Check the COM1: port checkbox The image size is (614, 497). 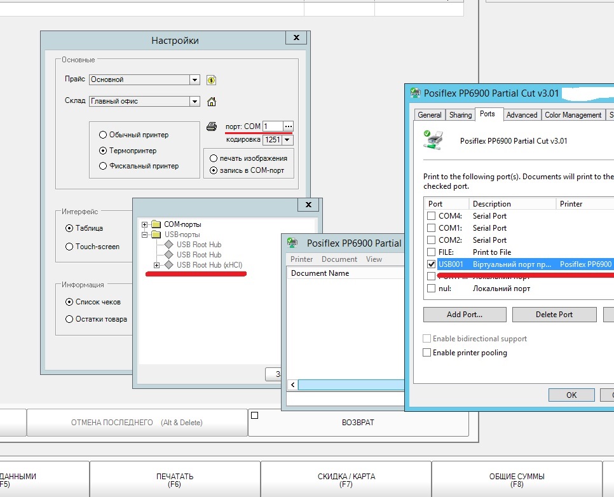pyautogui.click(x=431, y=228)
